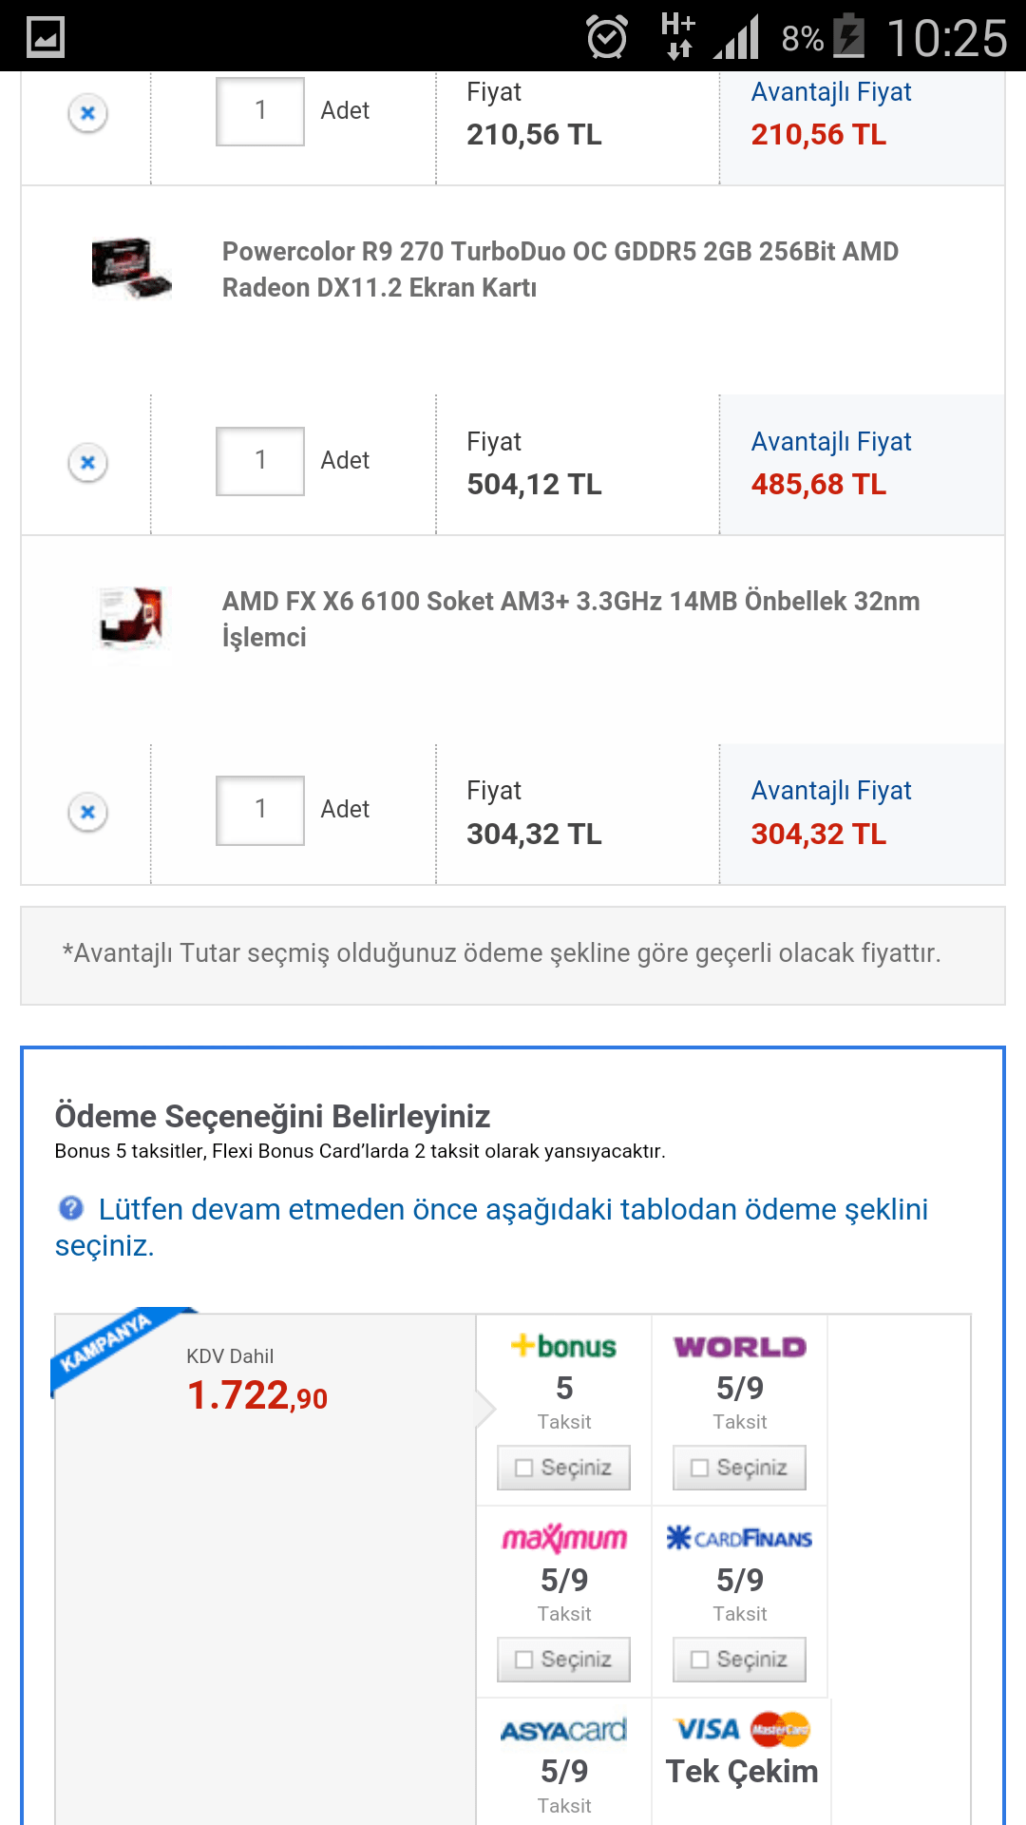
Task: Click the blue question mark help icon
Action: click(68, 1209)
